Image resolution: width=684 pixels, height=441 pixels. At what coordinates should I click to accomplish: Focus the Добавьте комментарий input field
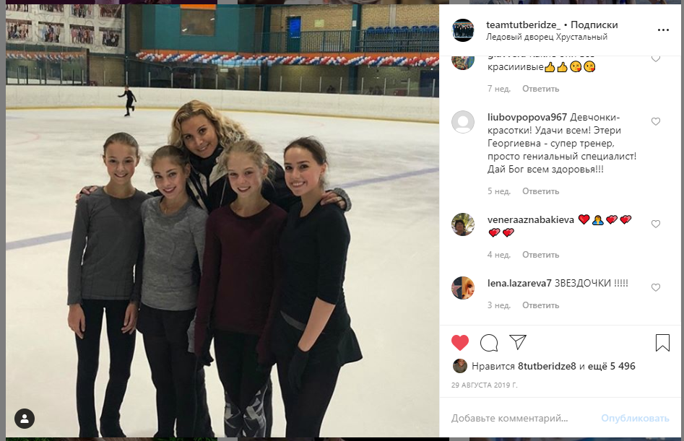tap(524, 419)
